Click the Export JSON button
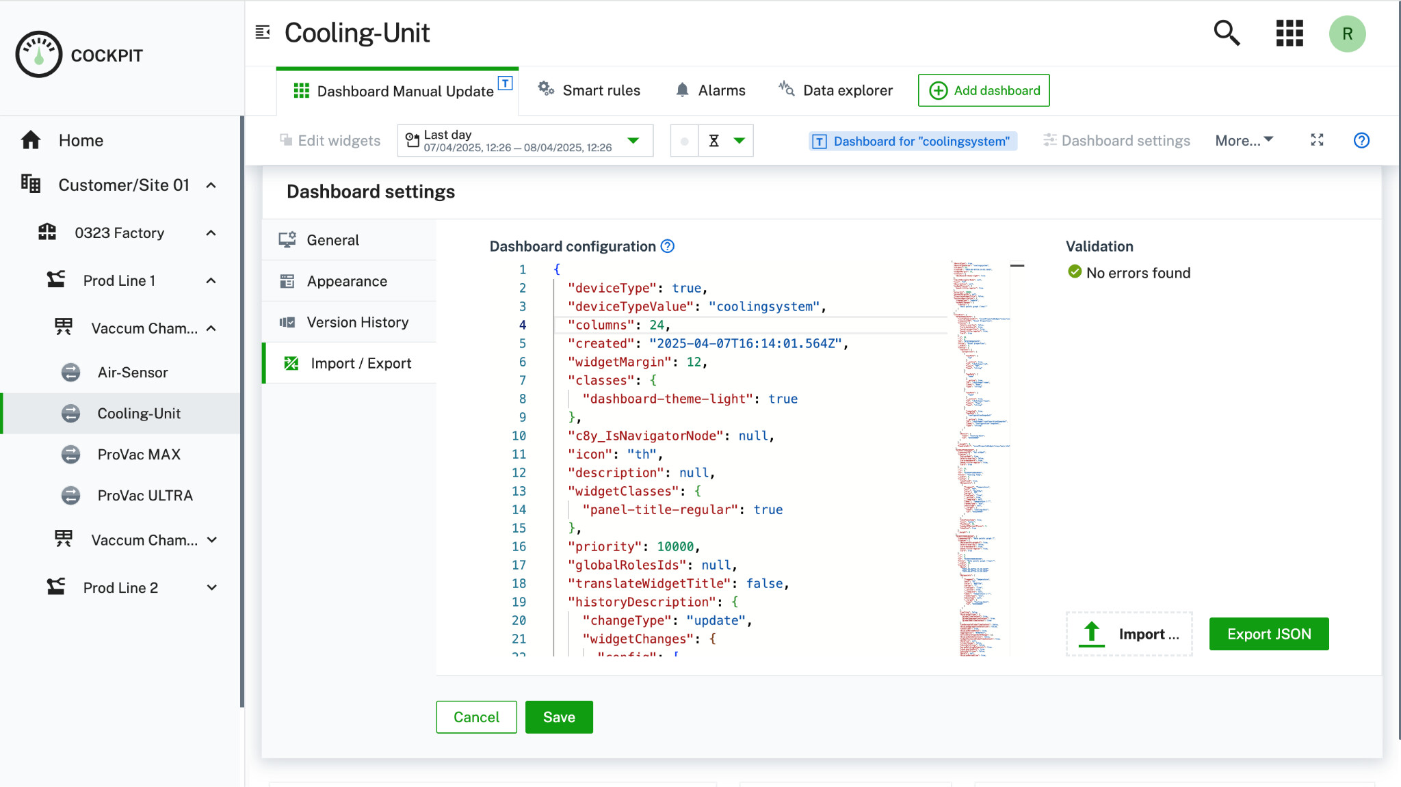The width and height of the screenshot is (1401, 787). tap(1268, 634)
